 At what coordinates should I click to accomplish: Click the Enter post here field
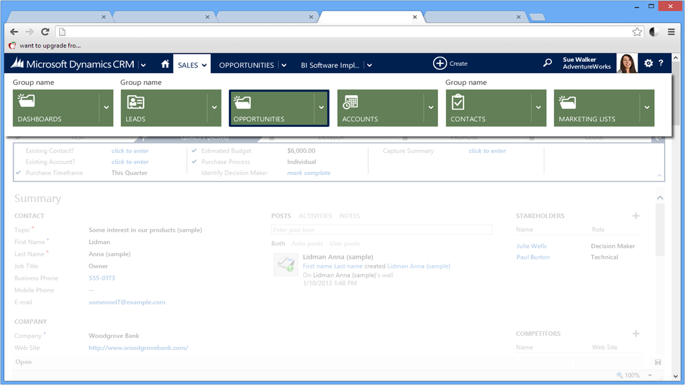pos(381,230)
